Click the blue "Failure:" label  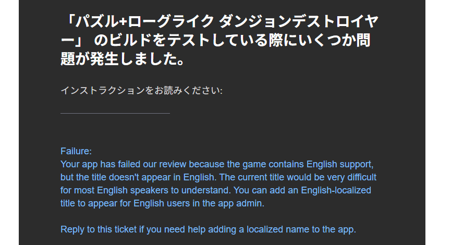[x=76, y=151]
